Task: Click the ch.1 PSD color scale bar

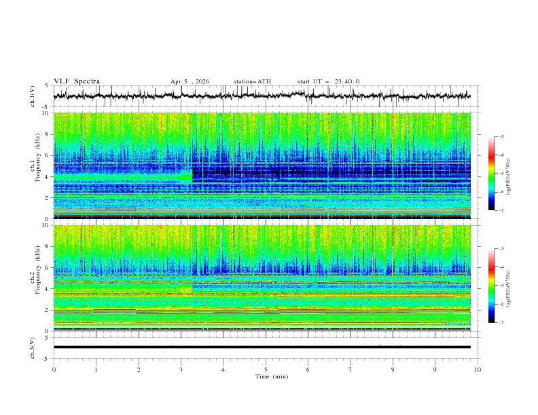Action: tap(491, 174)
